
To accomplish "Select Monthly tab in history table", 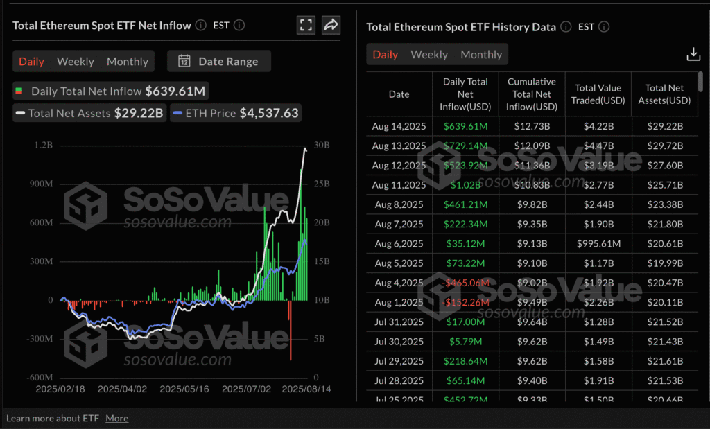I will 481,55.
